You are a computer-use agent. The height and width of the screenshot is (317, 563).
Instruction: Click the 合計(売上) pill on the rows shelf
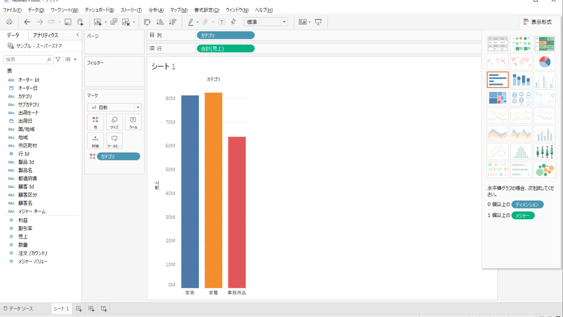coord(225,48)
